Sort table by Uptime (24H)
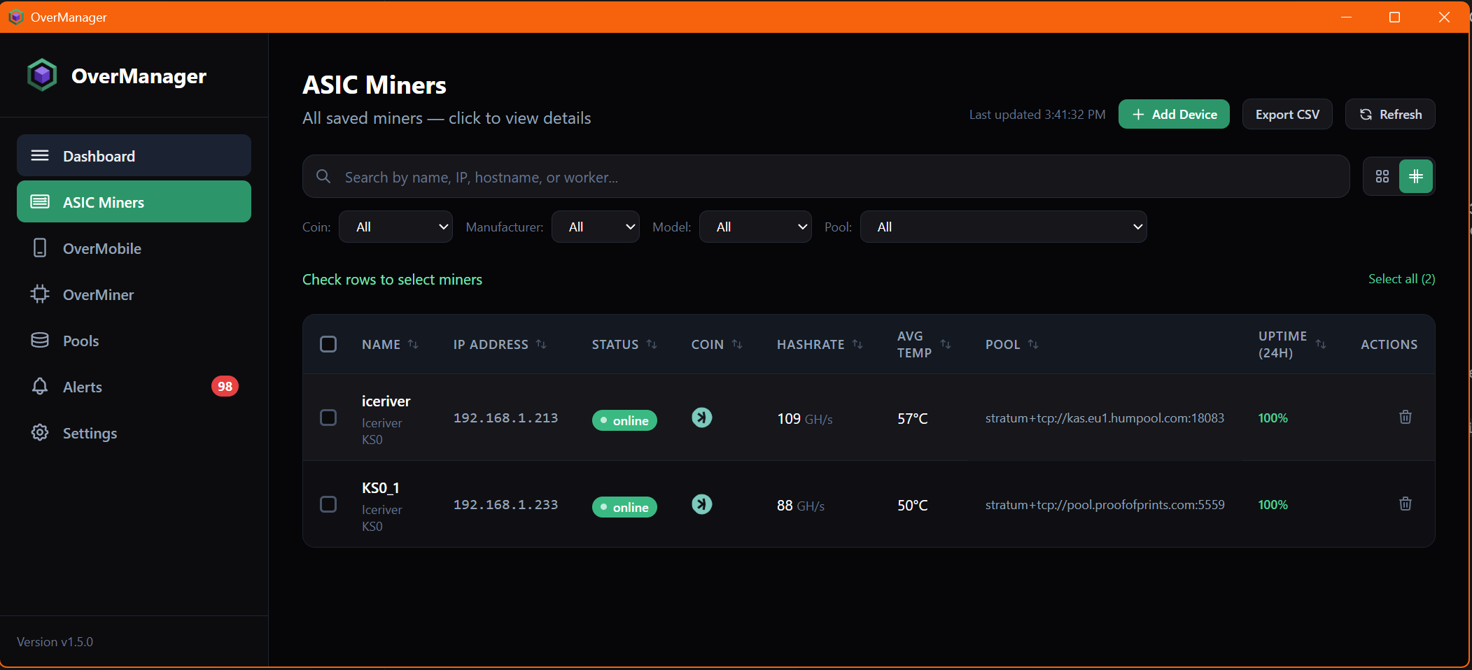The height and width of the screenshot is (670, 1472). [1292, 344]
